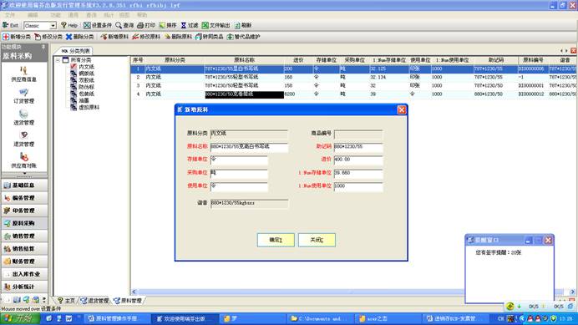Select row 2 in the materials table
Image resolution: width=578 pixels, height=325 pixels.
coord(354,77)
